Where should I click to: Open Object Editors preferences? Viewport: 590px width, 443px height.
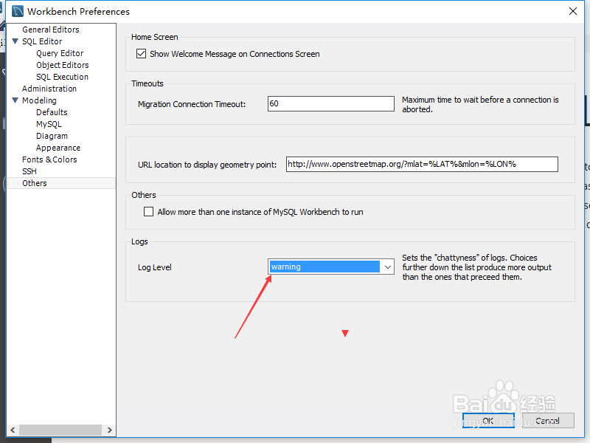(x=63, y=65)
